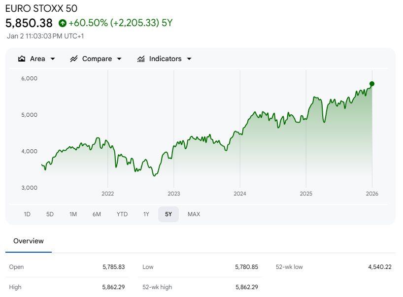The width and height of the screenshot is (403, 297).
Task: Select the 5Y time range
Action: point(168,214)
